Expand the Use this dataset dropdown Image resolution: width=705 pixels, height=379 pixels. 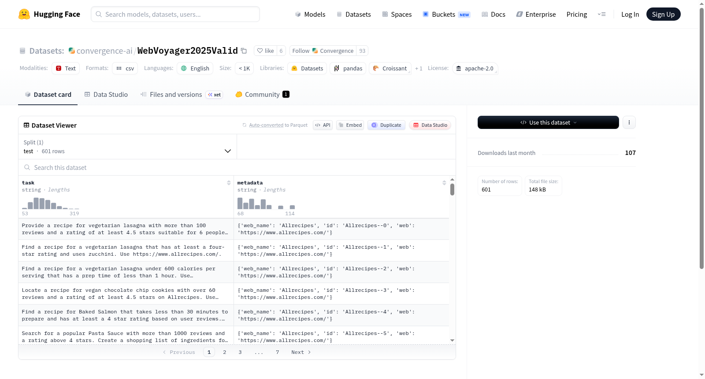[x=548, y=122]
